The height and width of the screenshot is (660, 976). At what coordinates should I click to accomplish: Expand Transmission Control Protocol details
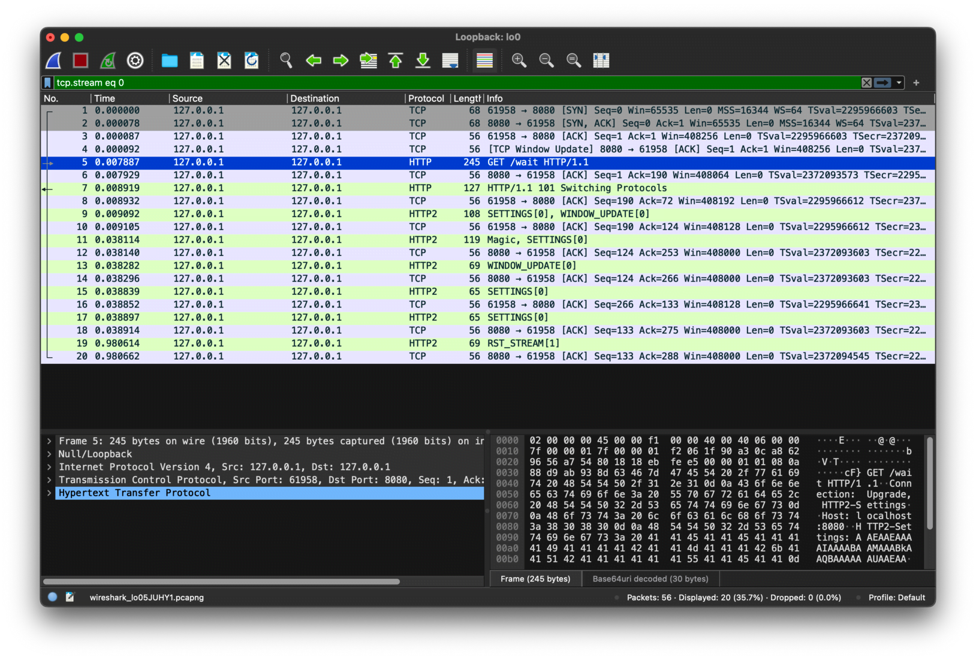(x=49, y=480)
